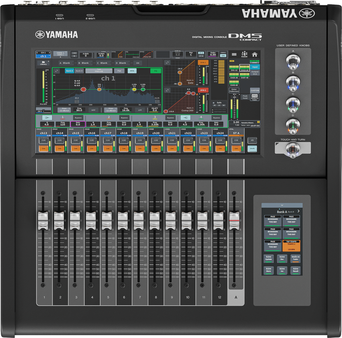Select EQ band 4 green node

coord(143,90)
